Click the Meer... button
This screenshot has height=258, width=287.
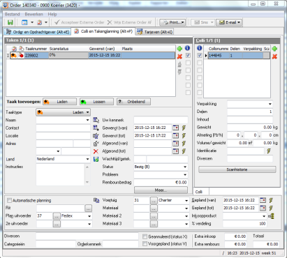161,190
